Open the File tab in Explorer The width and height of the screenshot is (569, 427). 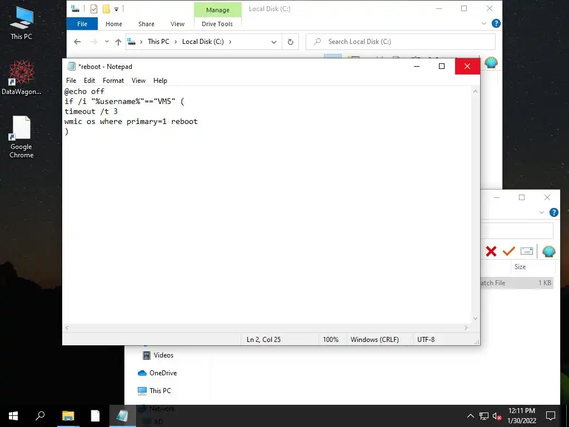82,24
